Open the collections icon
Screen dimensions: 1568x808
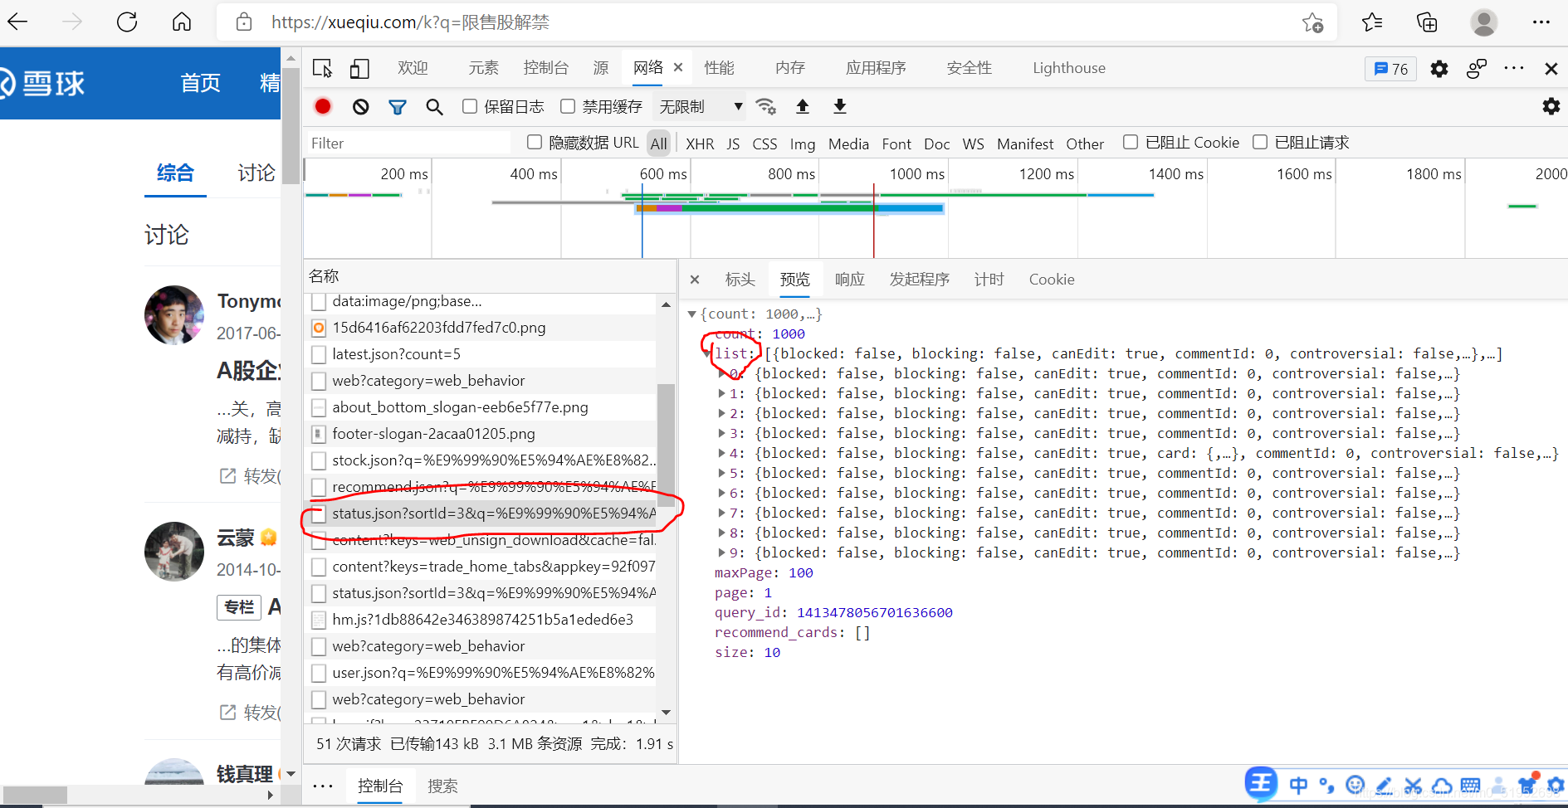pyautogui.click(x=1427, y=22)
